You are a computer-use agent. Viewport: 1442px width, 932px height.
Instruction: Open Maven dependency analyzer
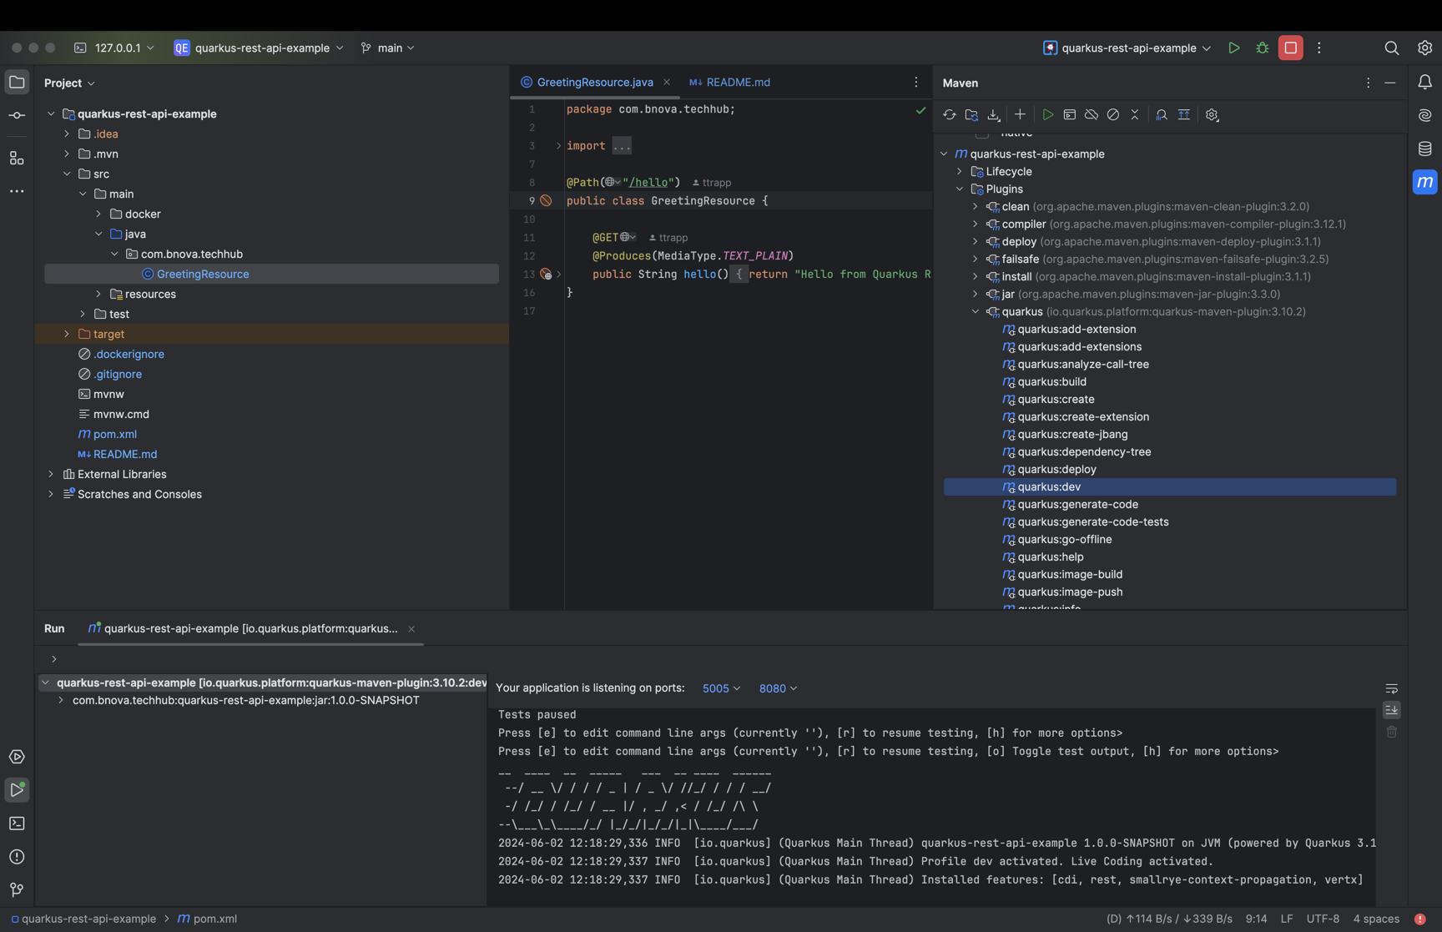pos(1162,115)
